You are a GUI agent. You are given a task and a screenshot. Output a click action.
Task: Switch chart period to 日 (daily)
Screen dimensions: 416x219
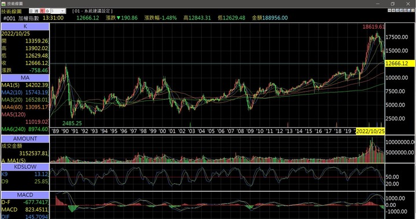click(31, 11)
